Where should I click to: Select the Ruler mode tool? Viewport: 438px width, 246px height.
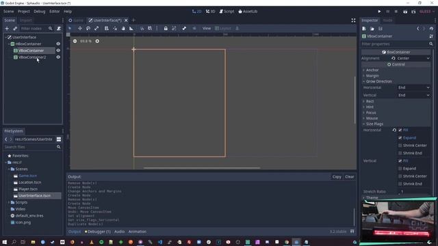tap(131, 29)
